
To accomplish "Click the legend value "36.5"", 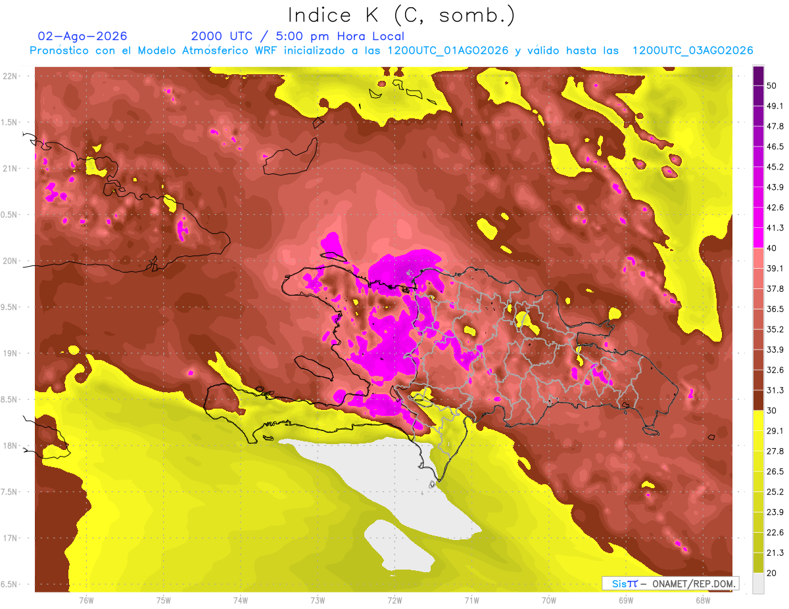I will (x=775, y=309).
